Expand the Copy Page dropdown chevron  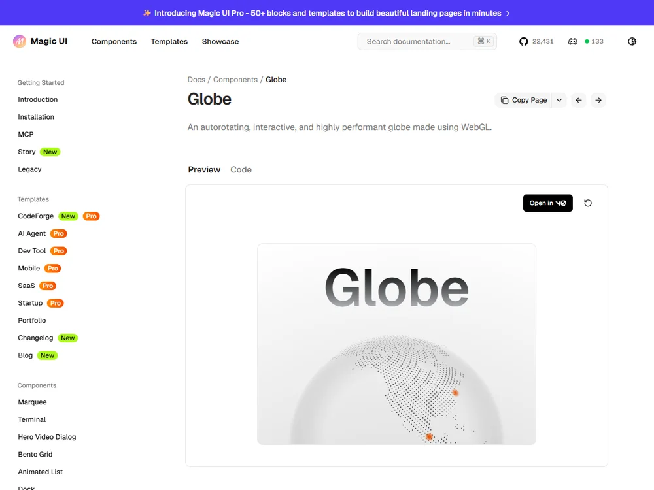559,100
